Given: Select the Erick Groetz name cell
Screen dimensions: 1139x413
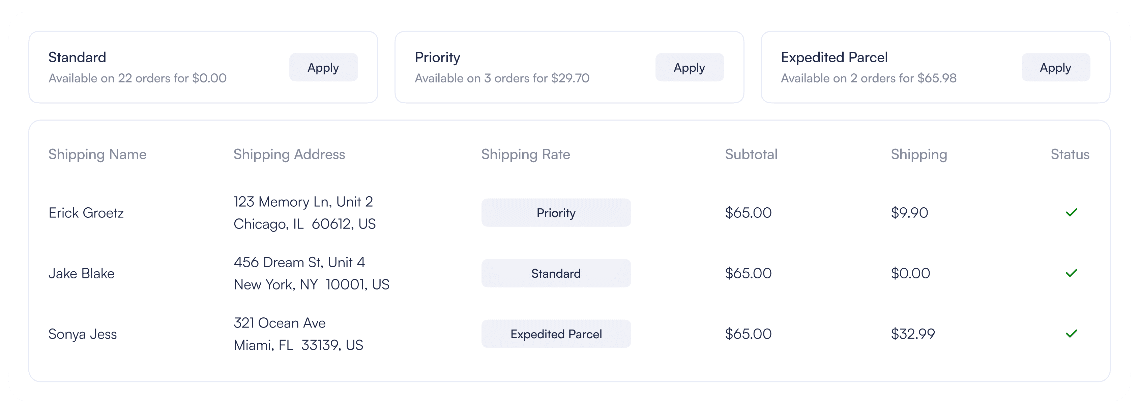Looking at the screenshot, I should click(x=86, y=213).
